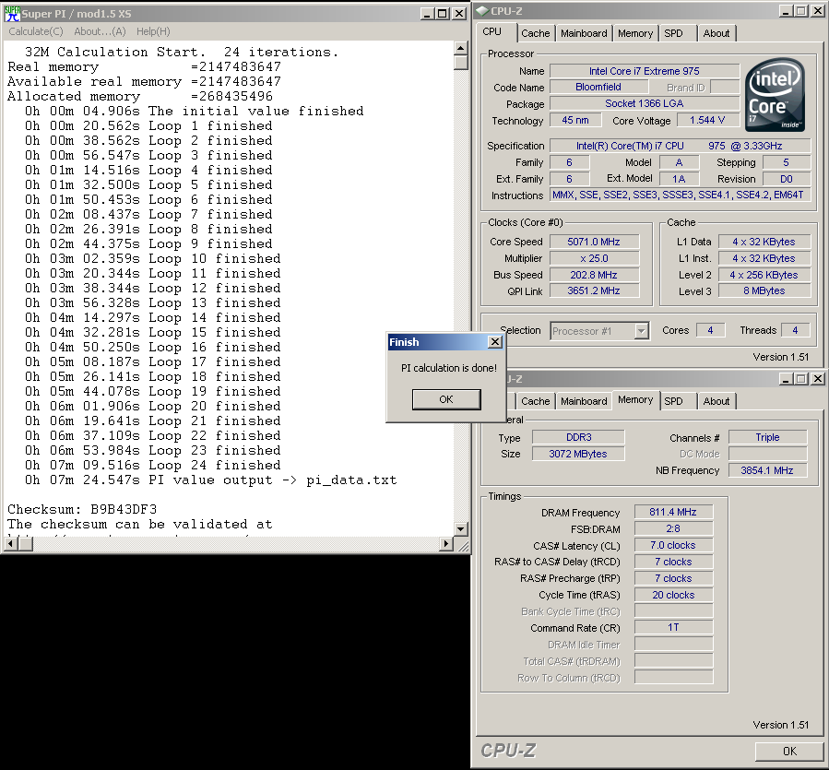This screenshot has width=829, height=770.
Task: Click the Cycle Time value '20 clocks'
Action: tap(673, 595)
